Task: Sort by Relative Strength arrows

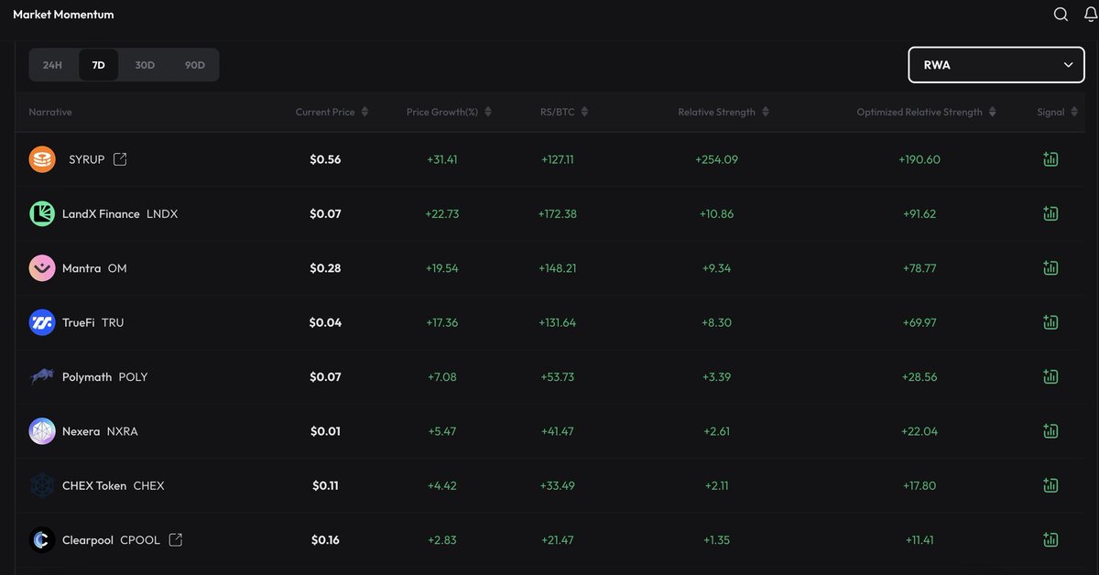Action: [x=766, y=112]
